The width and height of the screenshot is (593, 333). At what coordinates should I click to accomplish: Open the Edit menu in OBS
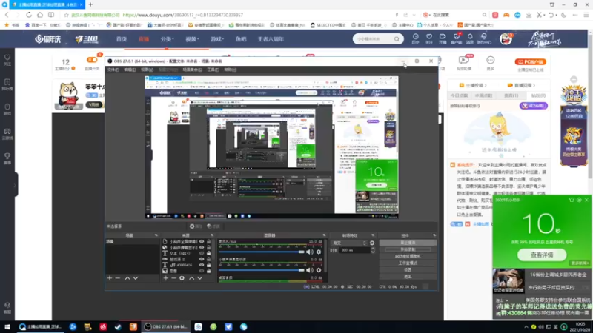130,70
